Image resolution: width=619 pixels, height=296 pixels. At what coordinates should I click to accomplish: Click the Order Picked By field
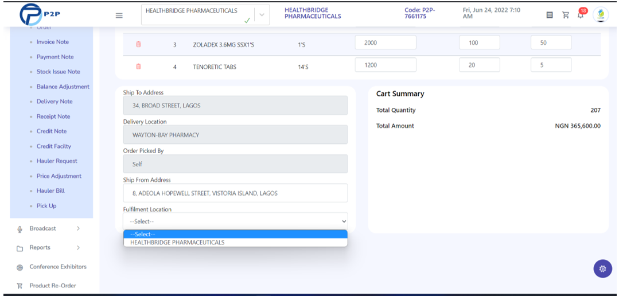click(235, 164)
